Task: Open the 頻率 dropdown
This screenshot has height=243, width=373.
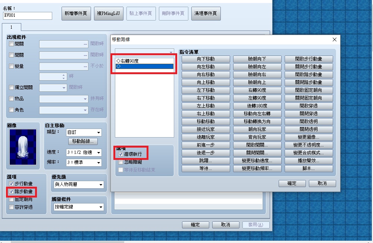Action: click(84, 162)
